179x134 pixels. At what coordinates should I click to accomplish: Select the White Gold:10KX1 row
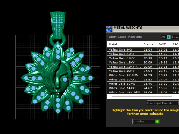click(143, 80)
